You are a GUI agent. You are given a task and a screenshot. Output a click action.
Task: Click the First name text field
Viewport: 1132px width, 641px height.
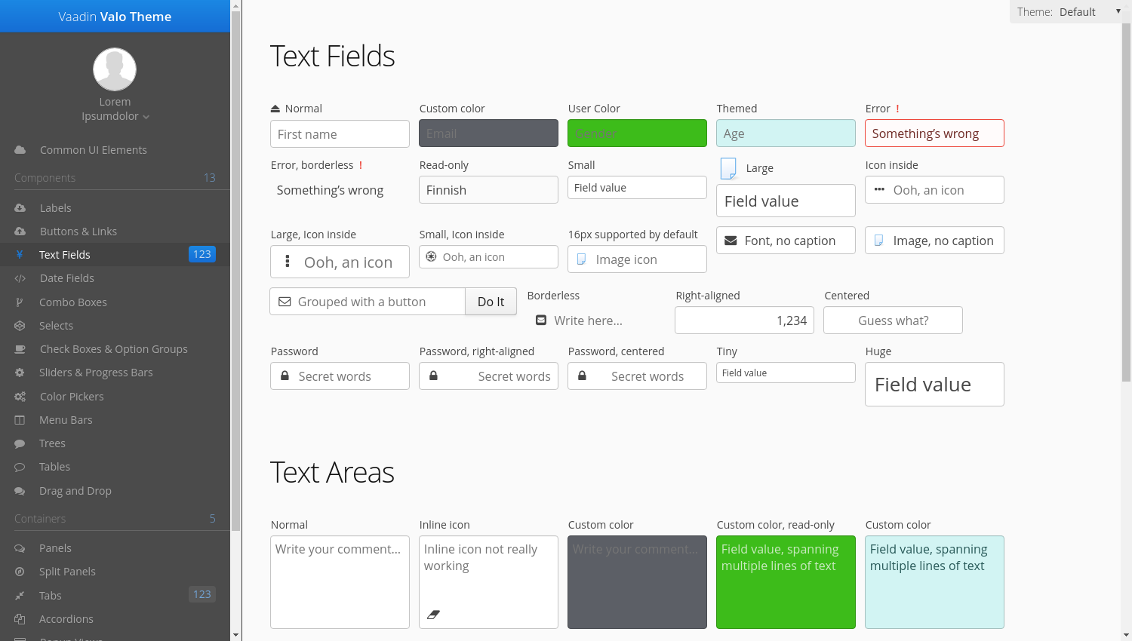coord(340,134)
